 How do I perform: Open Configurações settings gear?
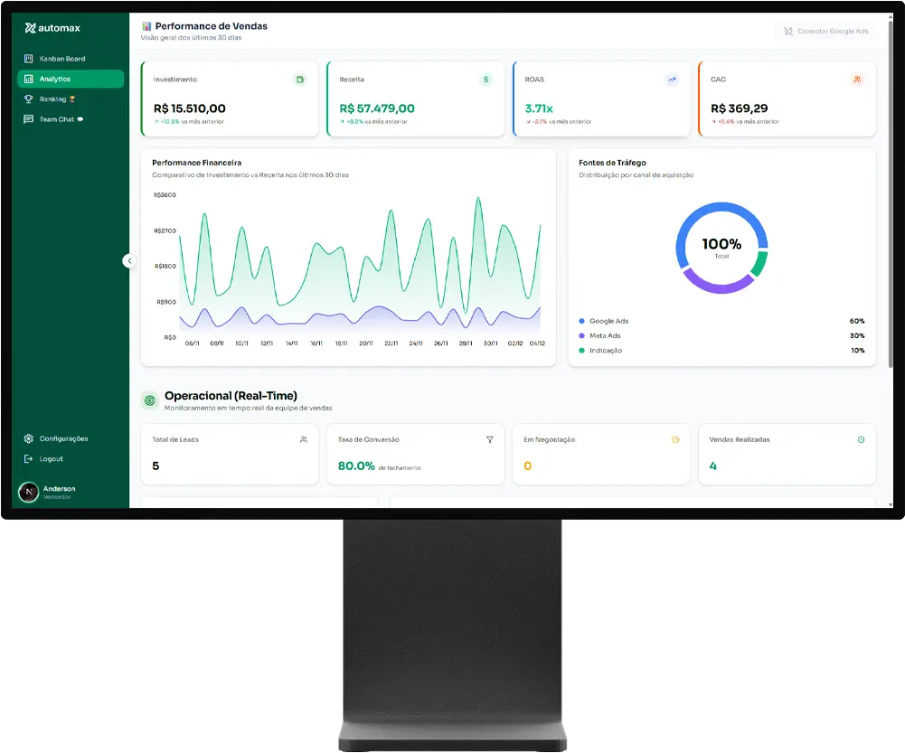click(29, 438)
